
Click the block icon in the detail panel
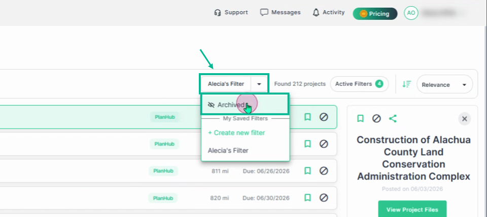click(x=376, y=118)
